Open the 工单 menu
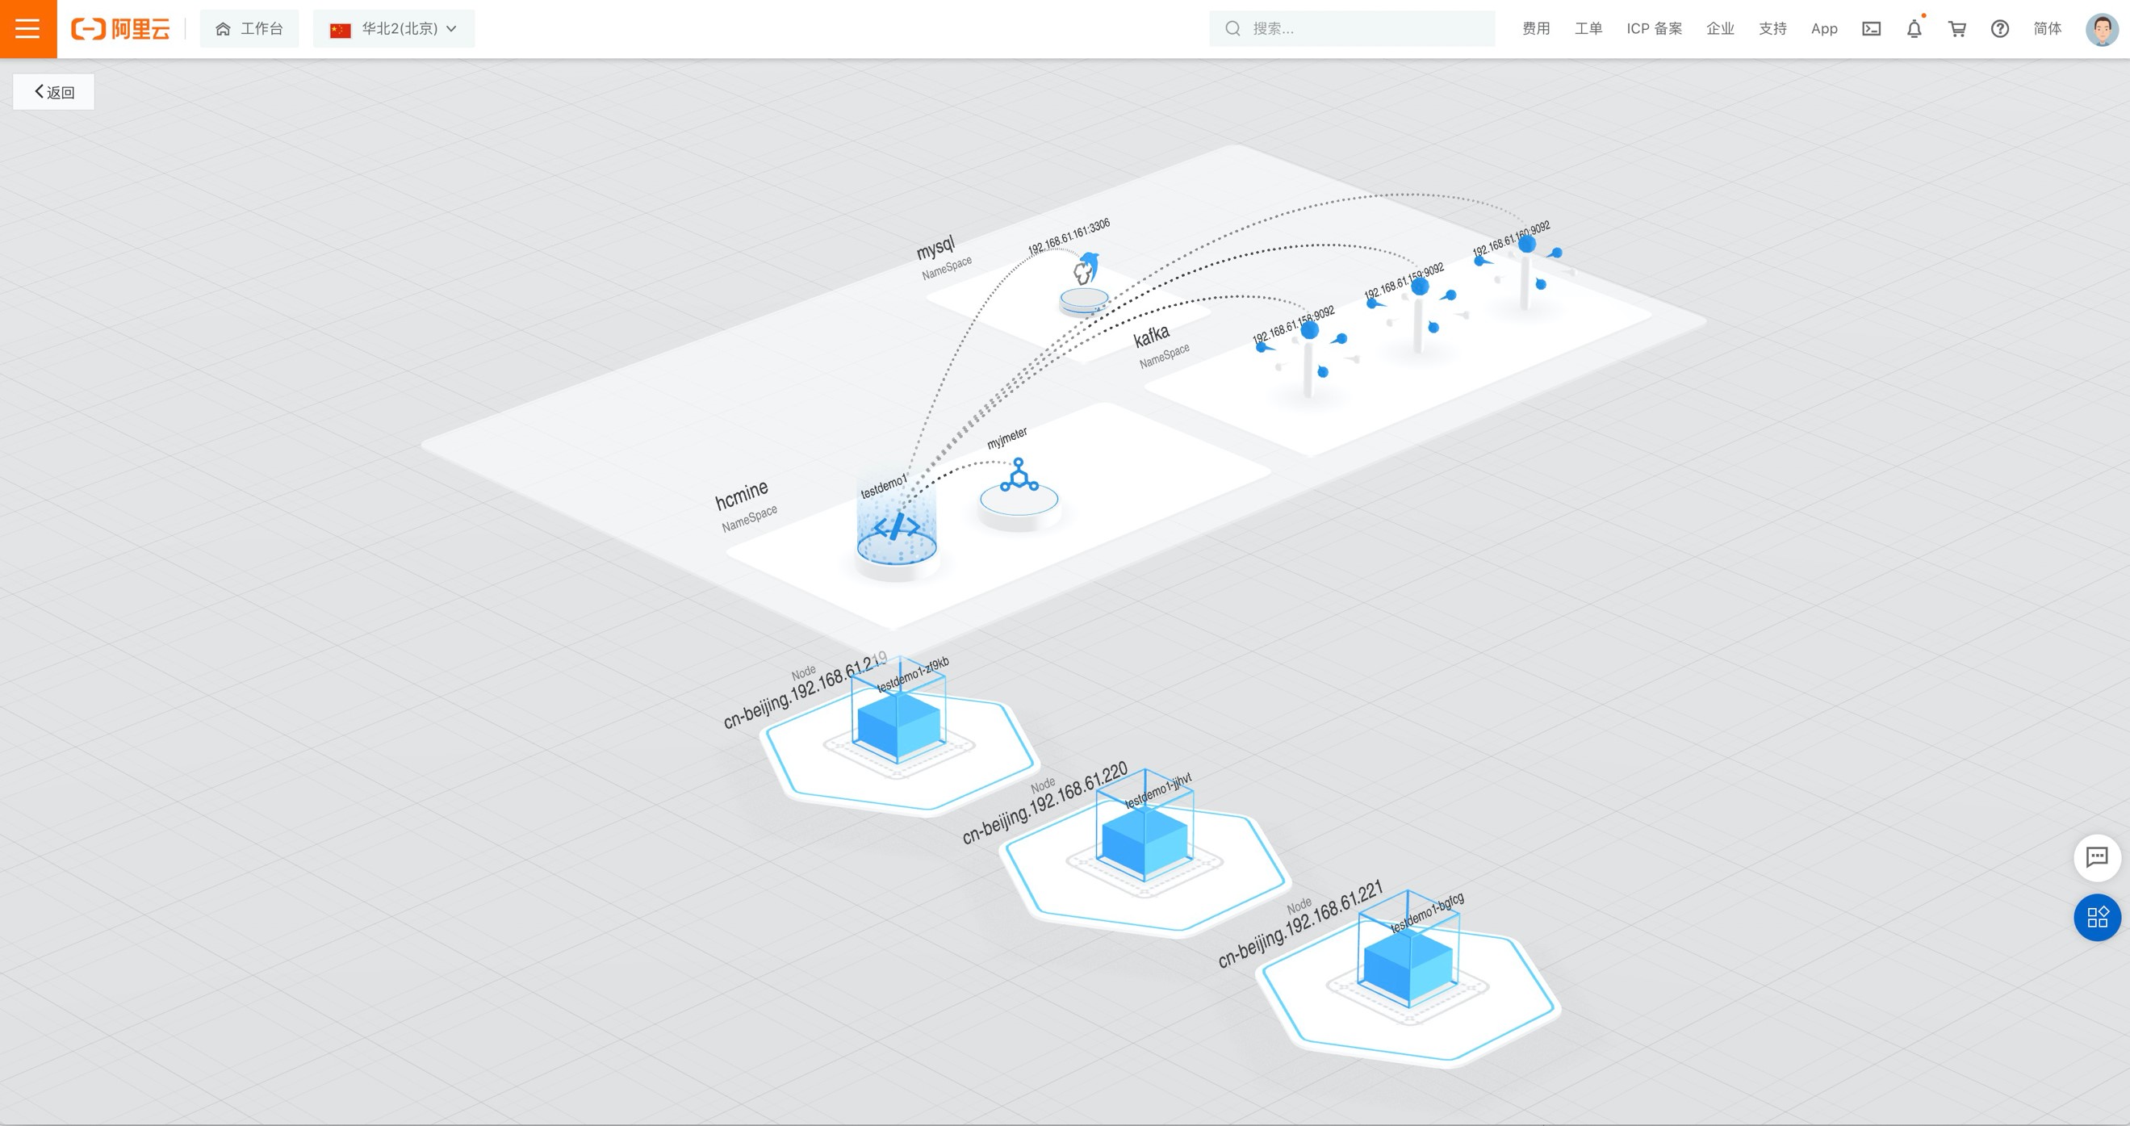The width and height of the screenshot is (2130, 1126). point(1588,29)
